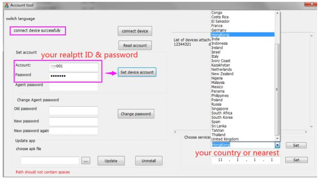This screenshot has height=178, width=319.
Task: Focus the New password field
Action: click(73, 121)
